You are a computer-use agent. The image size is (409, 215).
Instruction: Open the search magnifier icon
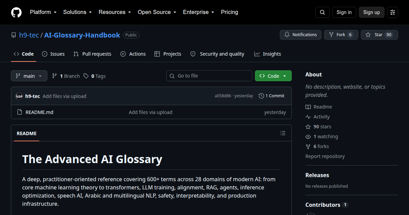(322, 12)
